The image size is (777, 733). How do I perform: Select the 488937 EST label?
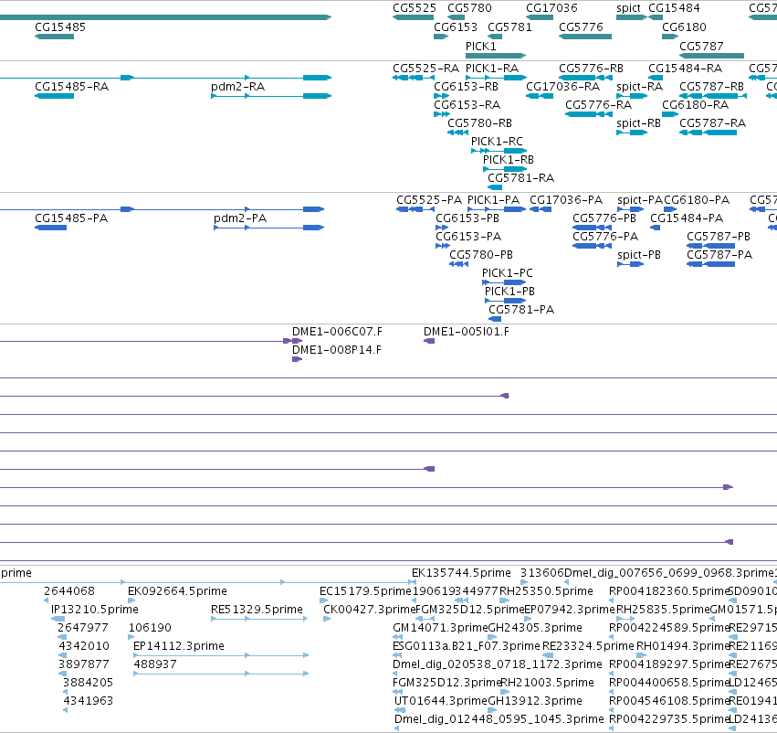pos(155,664)
